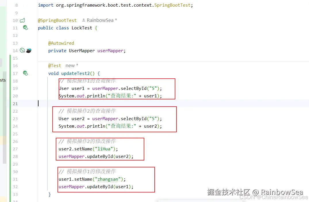The image size is (309, 202).
Task: Click the "zhangsan" string literal
Action: point(108,179)
